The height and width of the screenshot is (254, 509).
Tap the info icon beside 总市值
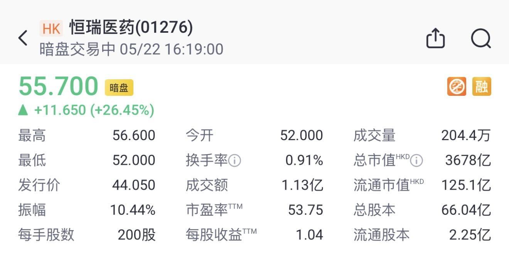coord(416,161)
